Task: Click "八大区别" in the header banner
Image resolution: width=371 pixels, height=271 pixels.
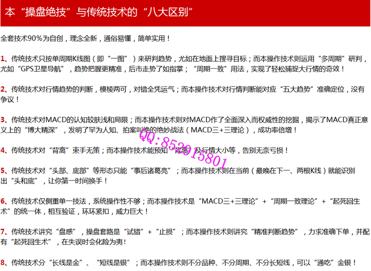Action: 168,12
